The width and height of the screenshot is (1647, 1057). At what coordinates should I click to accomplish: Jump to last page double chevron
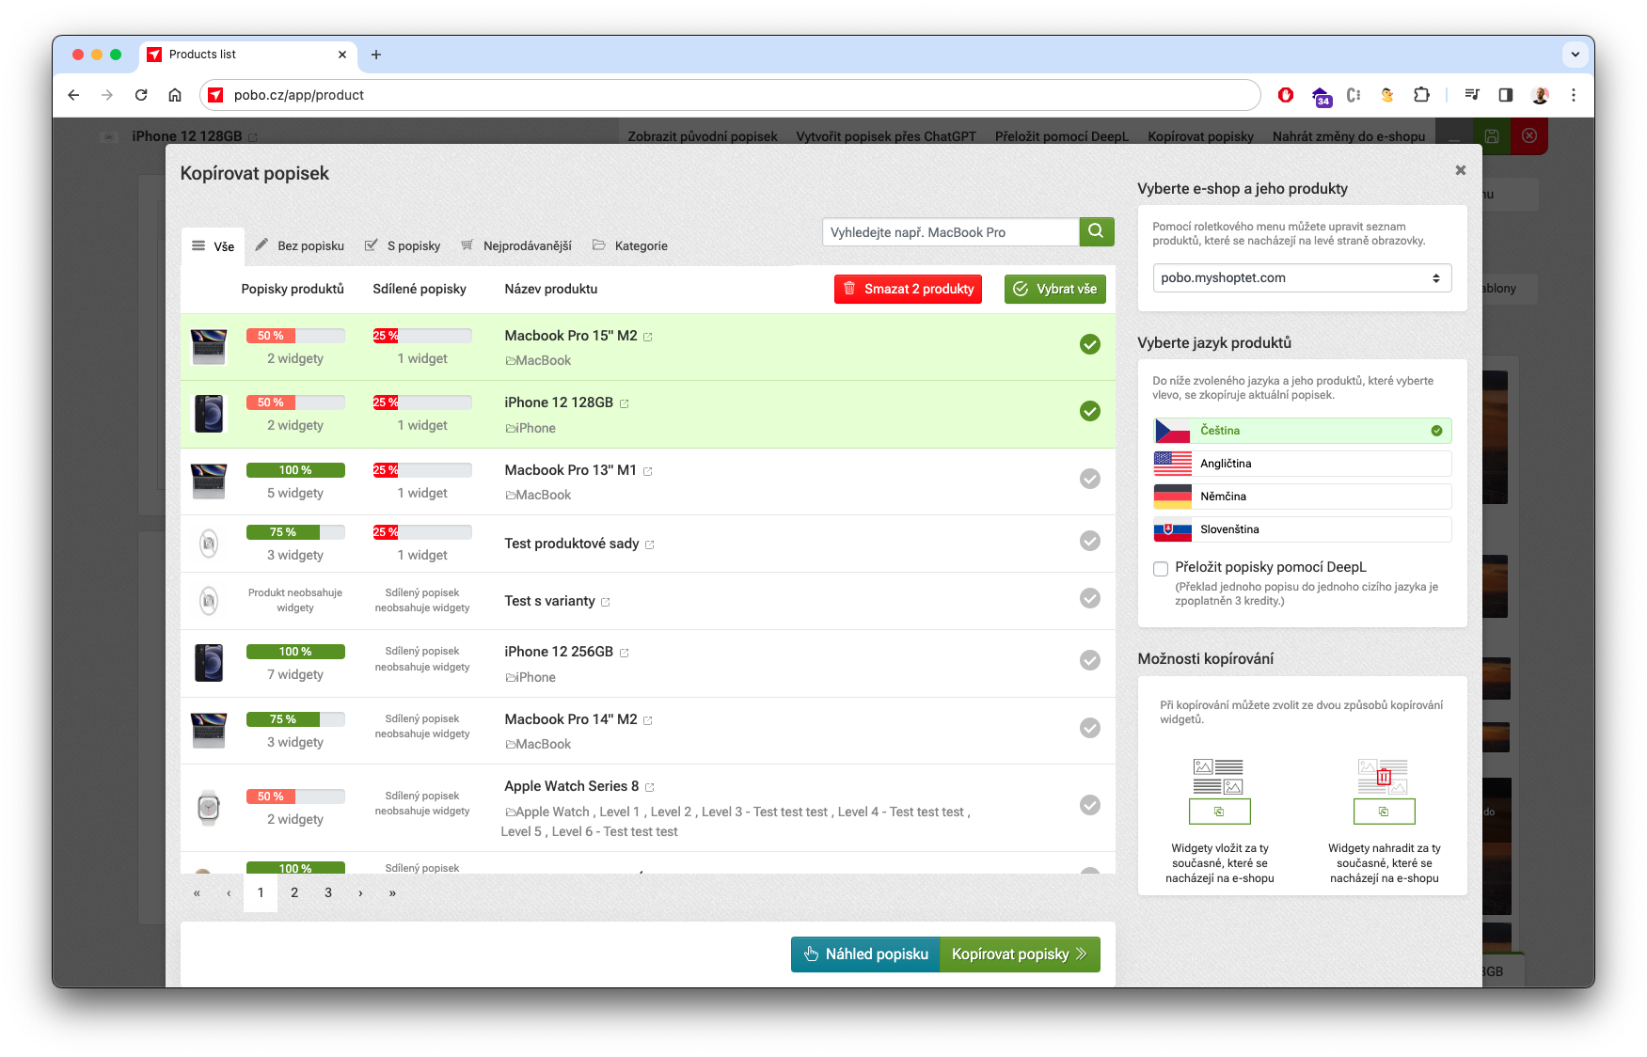coord(392,893)
